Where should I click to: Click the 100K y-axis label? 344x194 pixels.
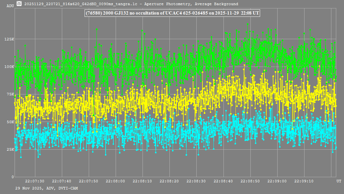(9, 67)
